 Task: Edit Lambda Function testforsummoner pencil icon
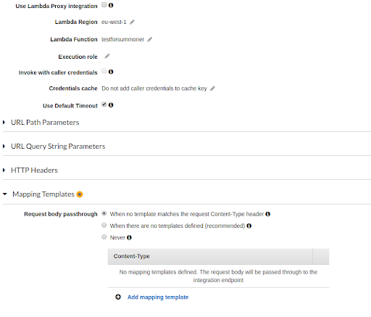[150, 39]
